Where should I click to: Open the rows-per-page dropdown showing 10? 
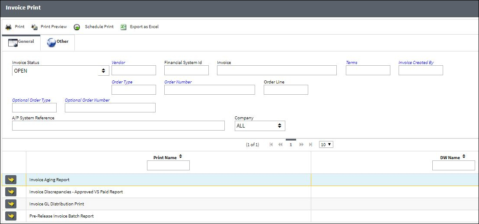tap(326, 144)
